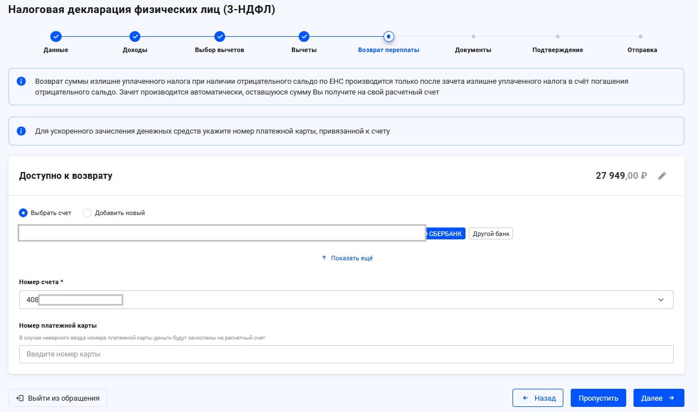This screenshot has height=412, width=698.
Task: Click the "Отправка" step progress marker
Action: coord(640,37)
